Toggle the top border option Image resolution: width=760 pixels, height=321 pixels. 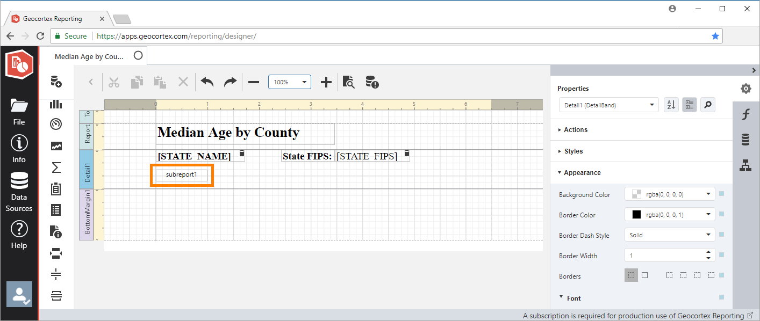tap(683, 275)
